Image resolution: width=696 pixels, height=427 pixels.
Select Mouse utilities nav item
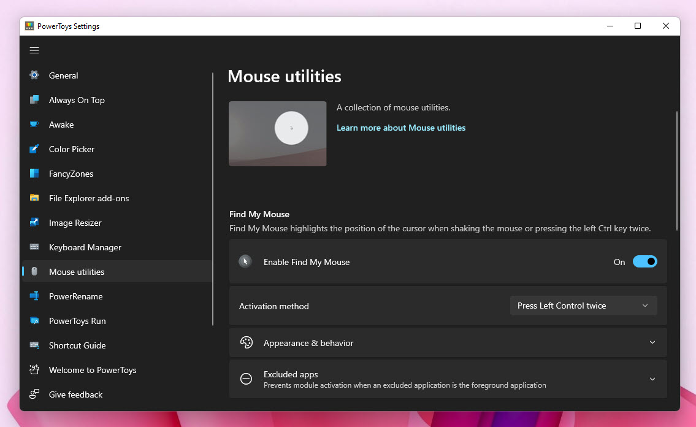(117, 272)
